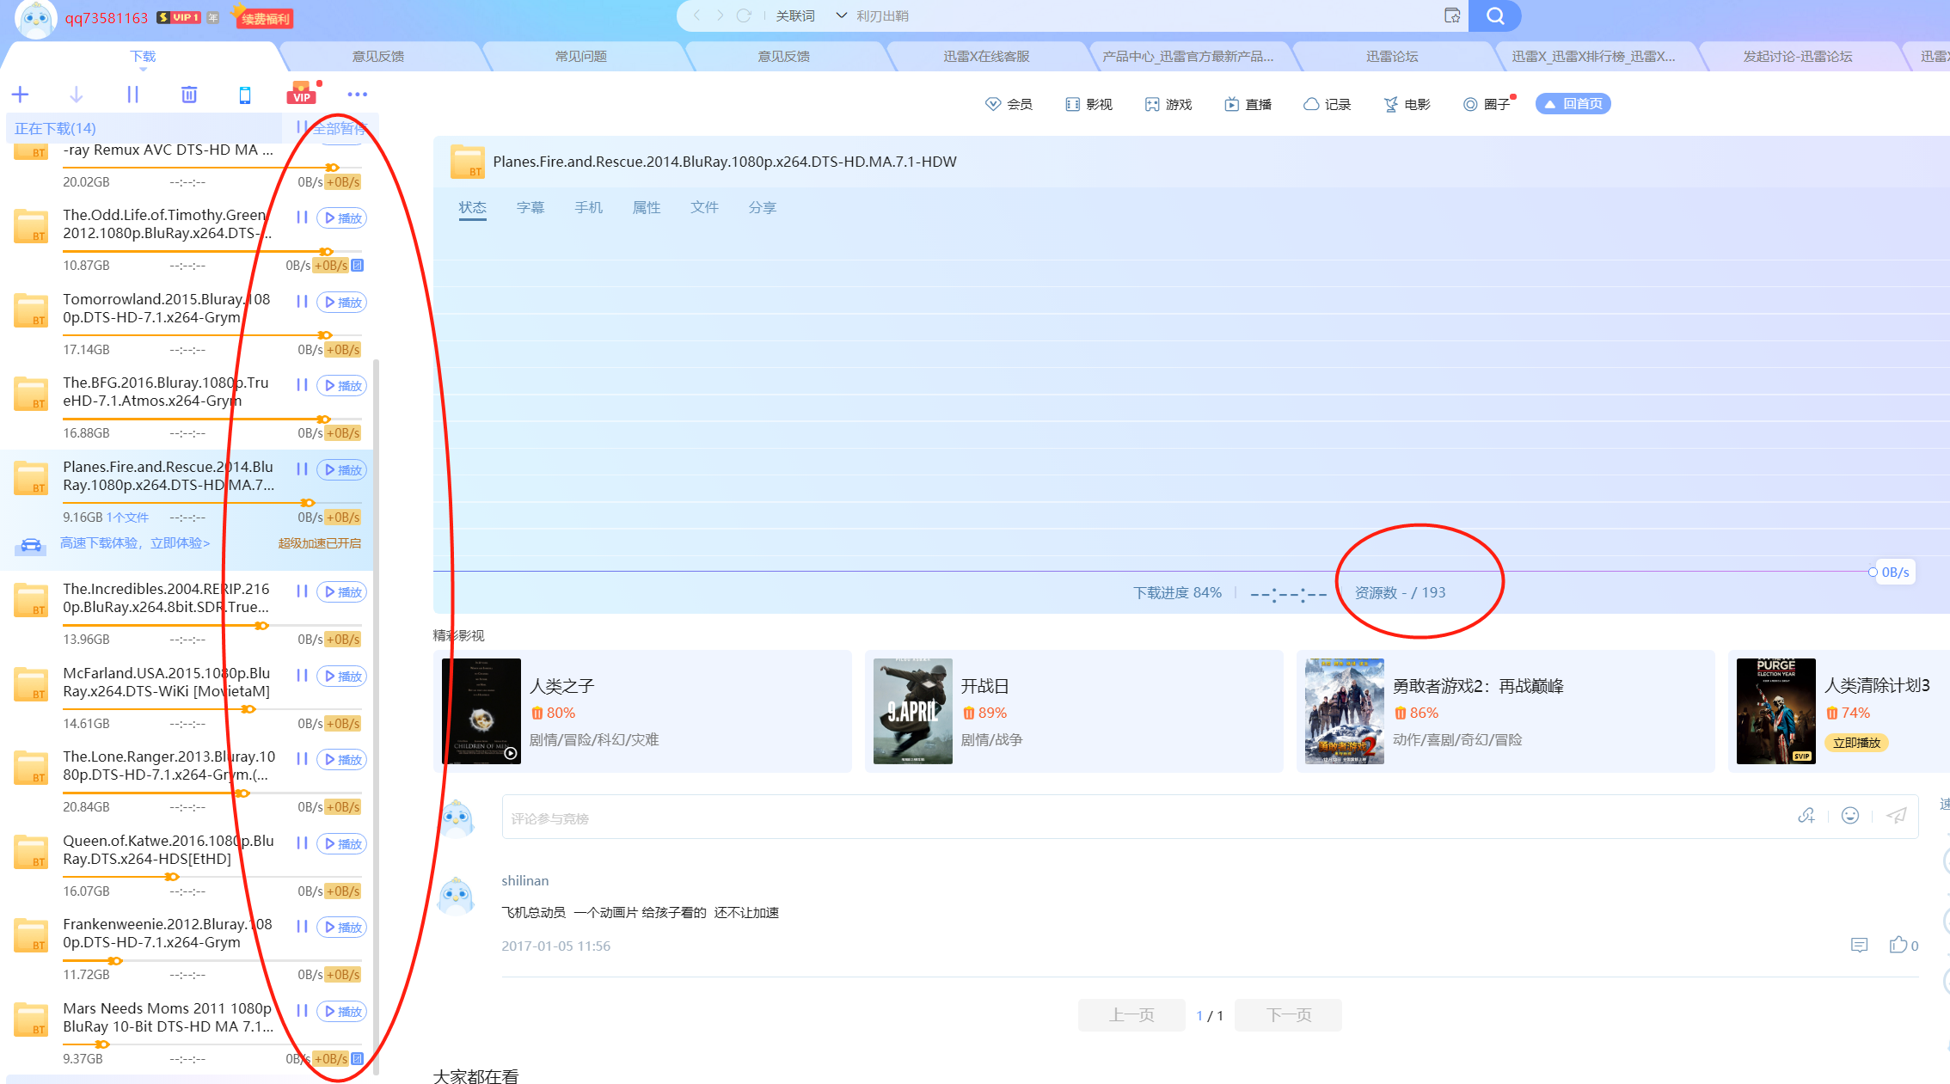Open the 影视 movies section
This screenshot has width=1950, height=1084.
[x=1088, y=103]
